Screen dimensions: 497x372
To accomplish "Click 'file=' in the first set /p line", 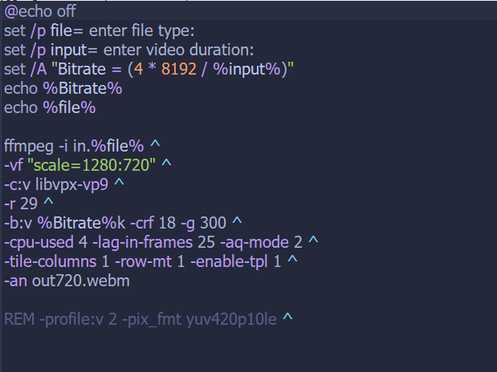I will (67, 30).
